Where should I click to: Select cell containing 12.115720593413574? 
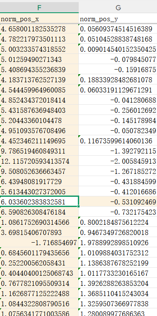pyautogui.click(x=39, y=161)
